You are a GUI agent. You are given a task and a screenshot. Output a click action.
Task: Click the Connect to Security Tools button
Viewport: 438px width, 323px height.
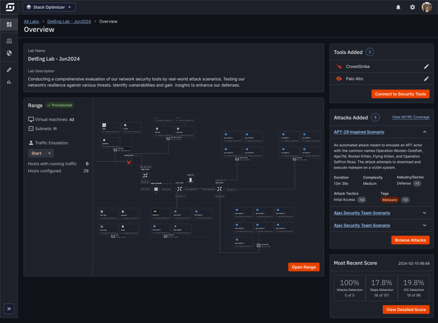pyautogui.click(x=400, y=94)
